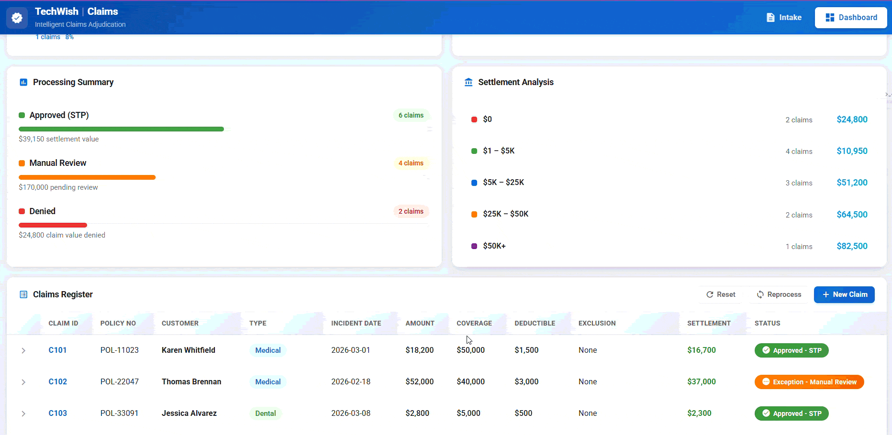Click the Settlement Analysis bank icon
Viewport: 892px width, 435px height.
pyautogui.click(x=468, y=82)
